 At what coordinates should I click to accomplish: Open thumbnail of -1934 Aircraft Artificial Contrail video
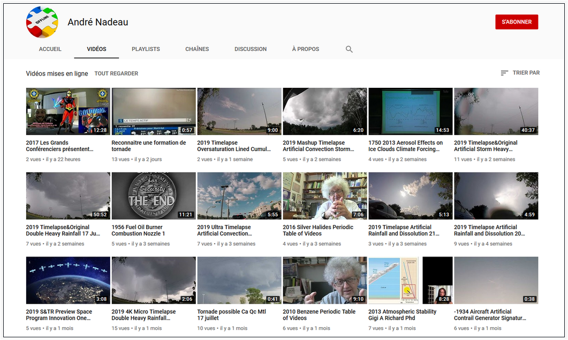496,280
